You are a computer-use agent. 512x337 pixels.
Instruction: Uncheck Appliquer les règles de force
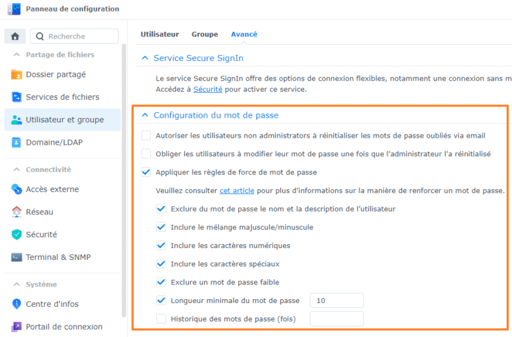coord(147,172)
